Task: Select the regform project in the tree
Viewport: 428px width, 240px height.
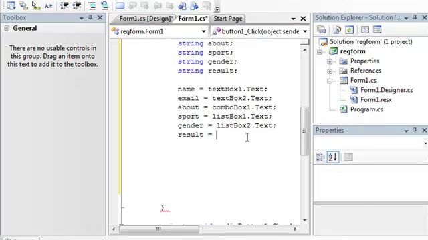Action: click(x=352, y=51)
